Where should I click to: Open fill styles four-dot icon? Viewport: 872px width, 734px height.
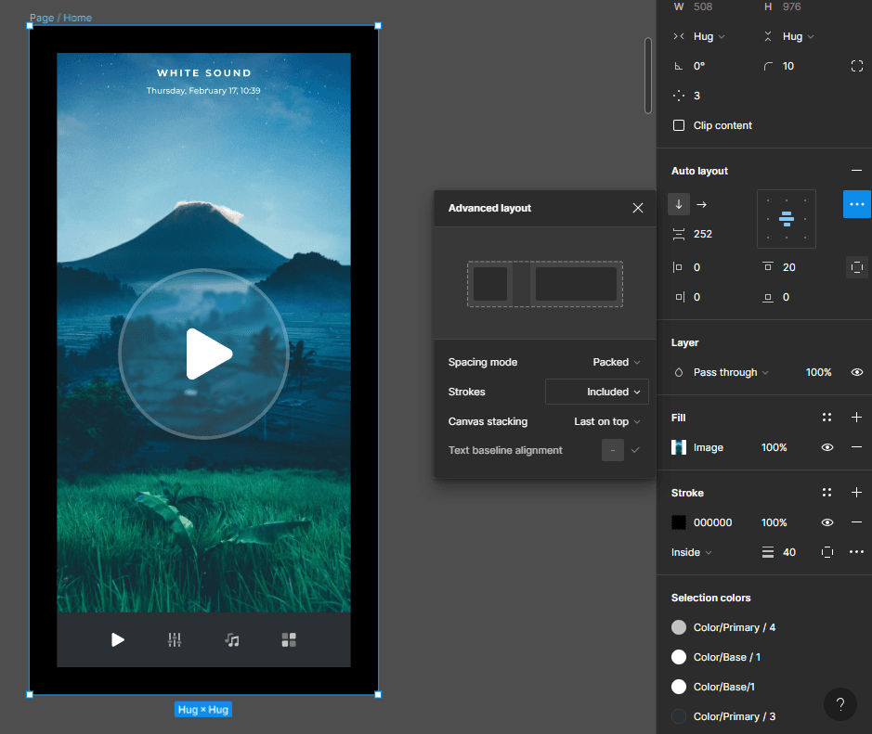click(x=826, y=418)
